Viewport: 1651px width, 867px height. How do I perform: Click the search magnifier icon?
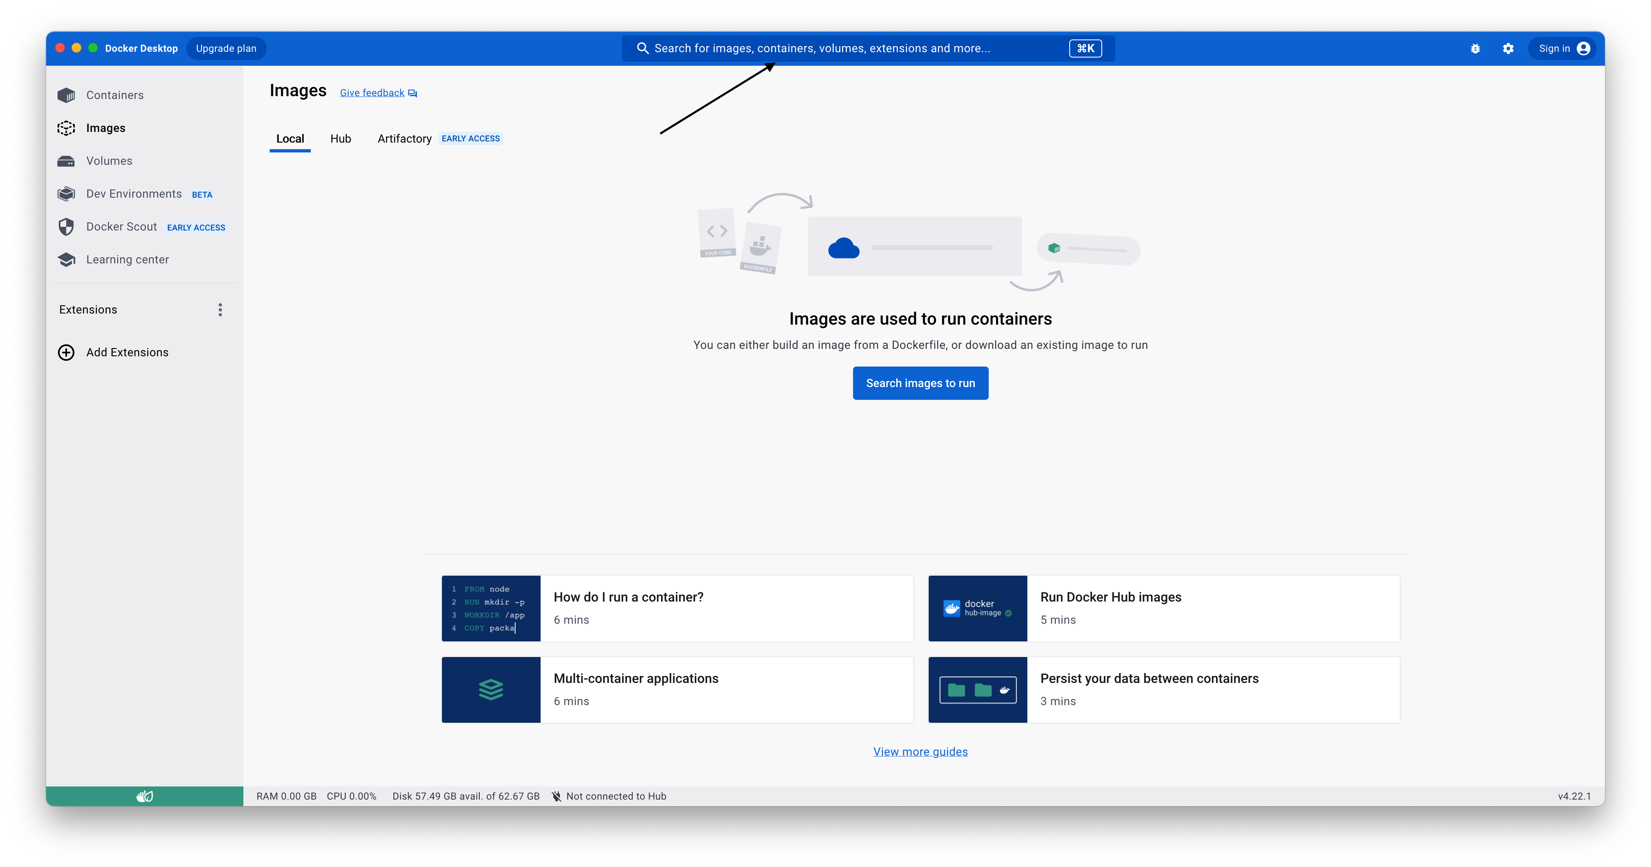coord(642,48)
